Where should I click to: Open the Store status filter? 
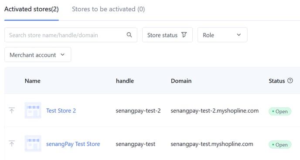coord(167,35)
